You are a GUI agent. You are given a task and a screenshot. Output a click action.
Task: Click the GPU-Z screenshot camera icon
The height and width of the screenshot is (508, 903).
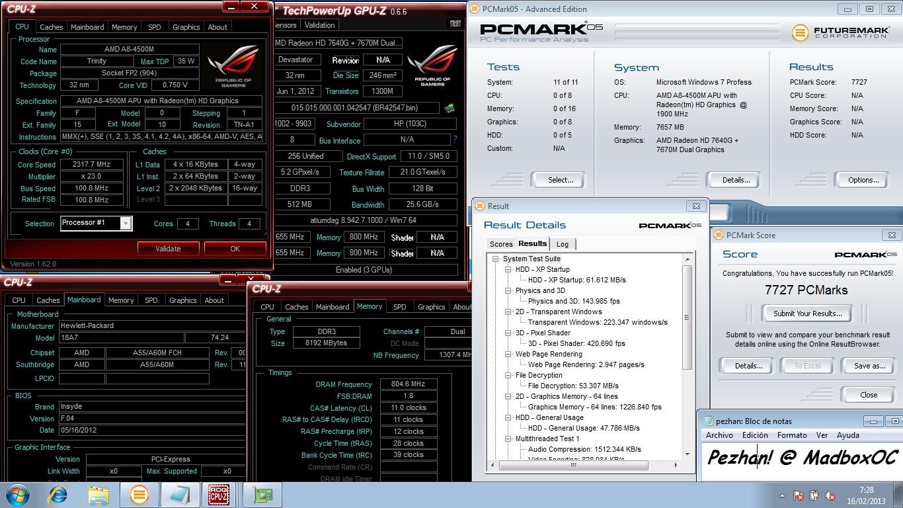pyautogui.click(x=455, y=24)
